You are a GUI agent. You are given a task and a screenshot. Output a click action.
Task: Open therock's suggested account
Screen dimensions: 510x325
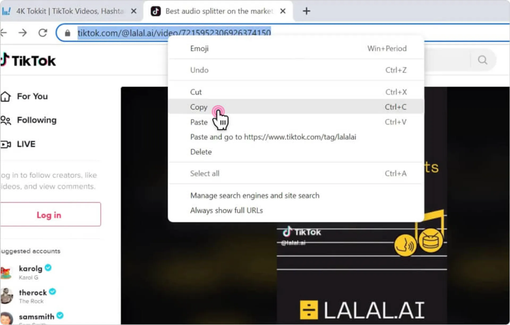(33, 292)
